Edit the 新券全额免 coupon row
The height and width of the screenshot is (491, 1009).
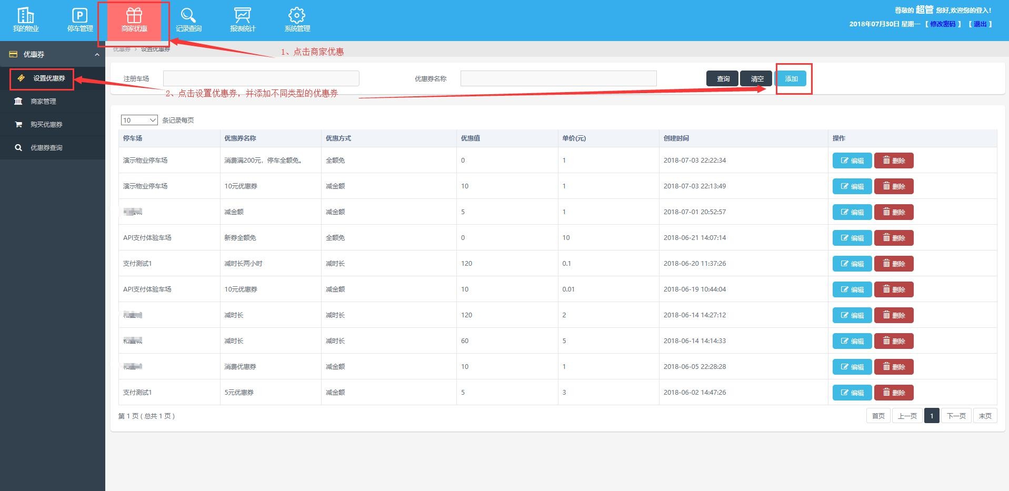coord(852,238)
